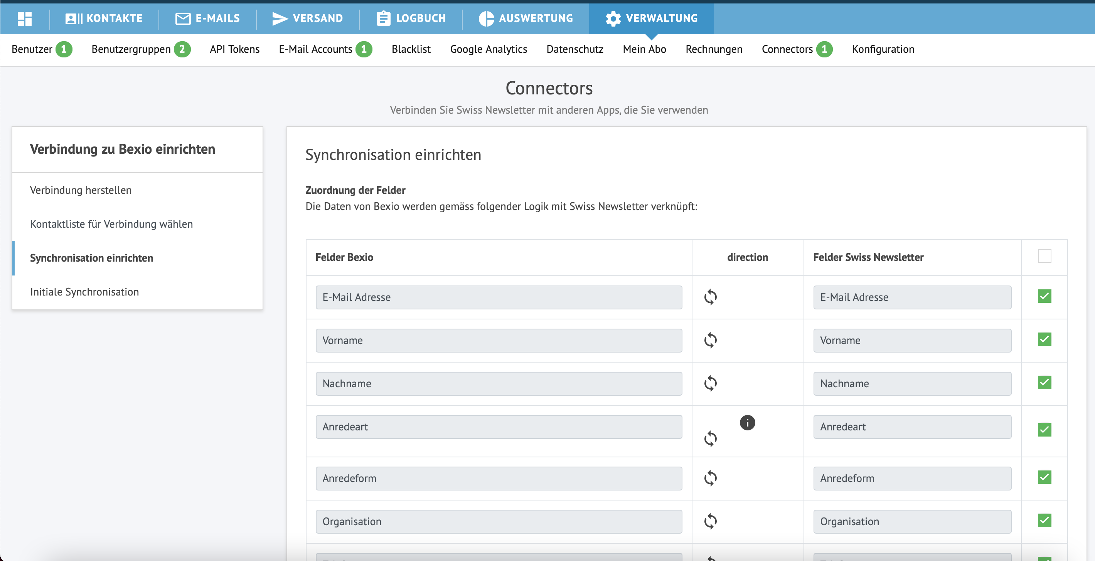Open Mein Abo page
This screenshot has height=561, width=1095.
[644, 49]
